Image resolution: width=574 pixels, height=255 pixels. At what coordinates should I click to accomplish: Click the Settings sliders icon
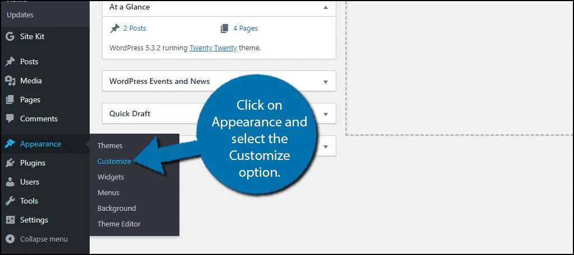[10, 220]
